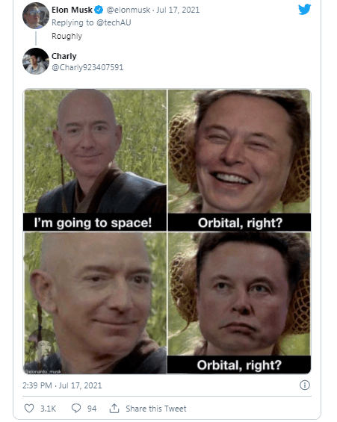This screenshot has height=422, width=337.
Task: Open the 2:39 PM timestamp link
Action: (62, 385)
